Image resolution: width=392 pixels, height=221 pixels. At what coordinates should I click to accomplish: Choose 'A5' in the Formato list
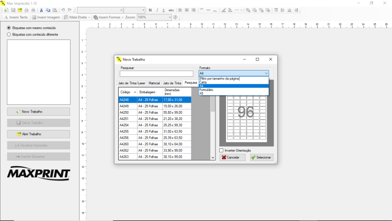click(234, 93)
